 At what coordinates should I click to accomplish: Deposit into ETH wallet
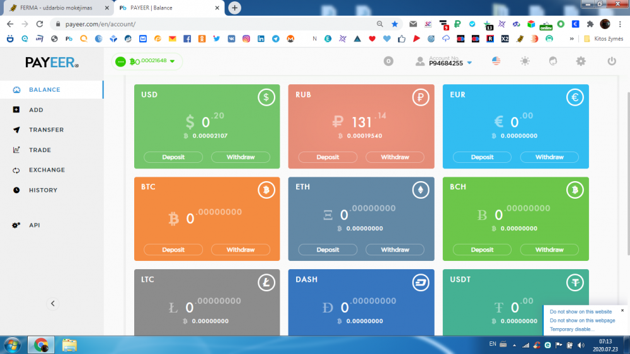click(328, 250)
